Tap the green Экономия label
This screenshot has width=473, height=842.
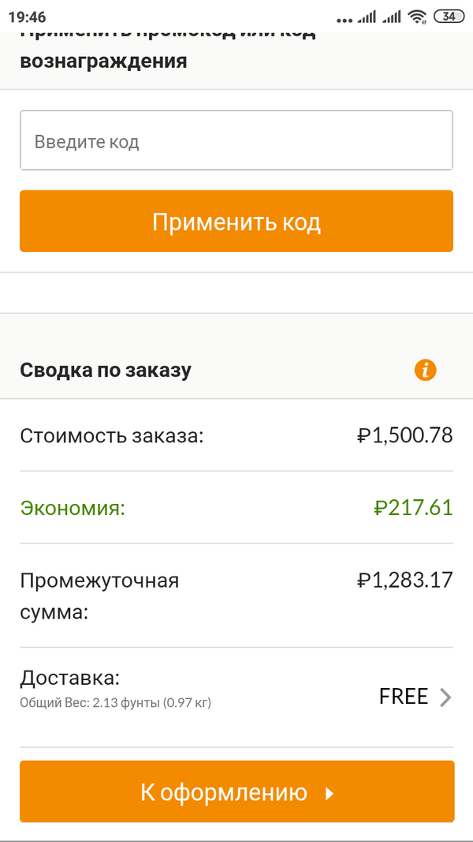click(73, 507)
